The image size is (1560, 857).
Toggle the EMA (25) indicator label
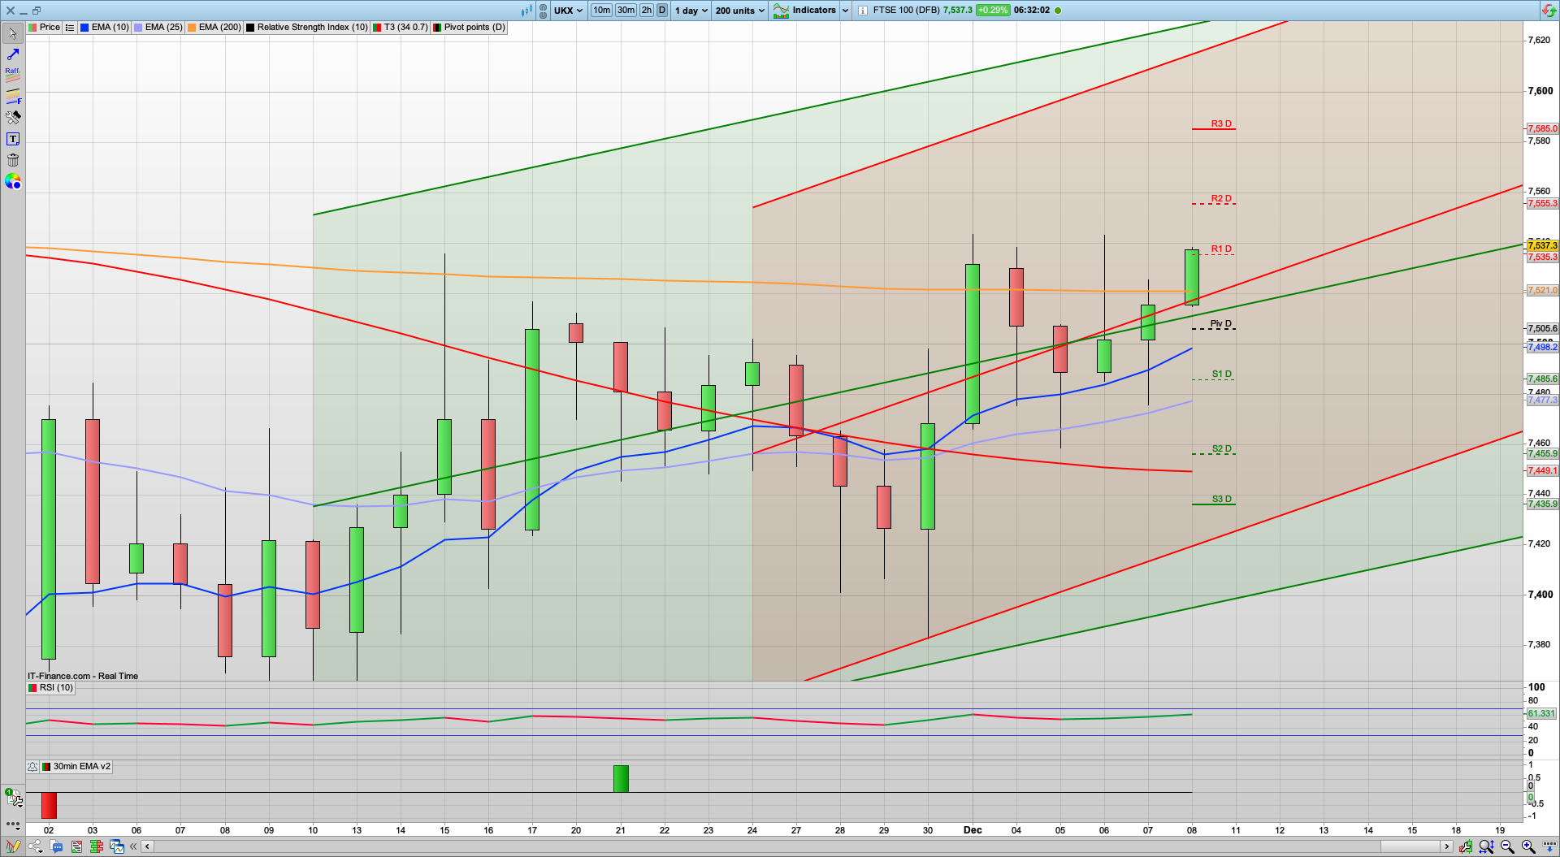pos(158,27)
